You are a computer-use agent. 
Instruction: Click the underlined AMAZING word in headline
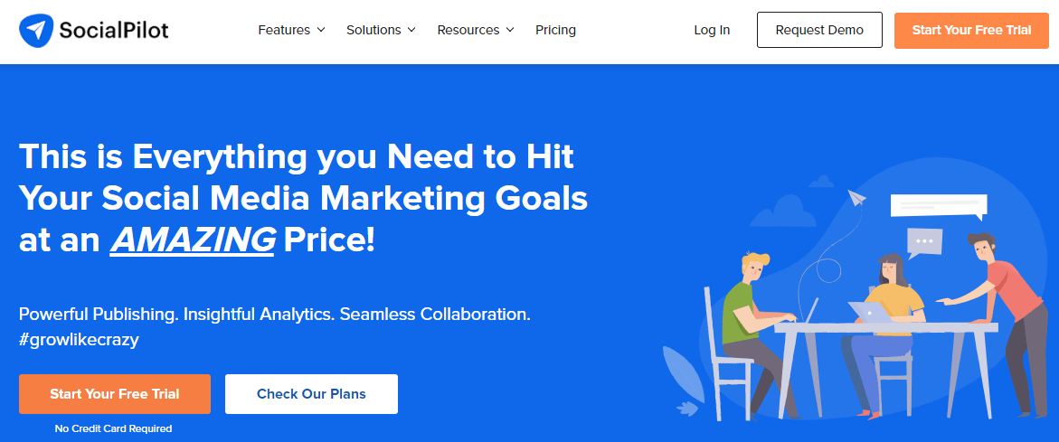[193, 240]
